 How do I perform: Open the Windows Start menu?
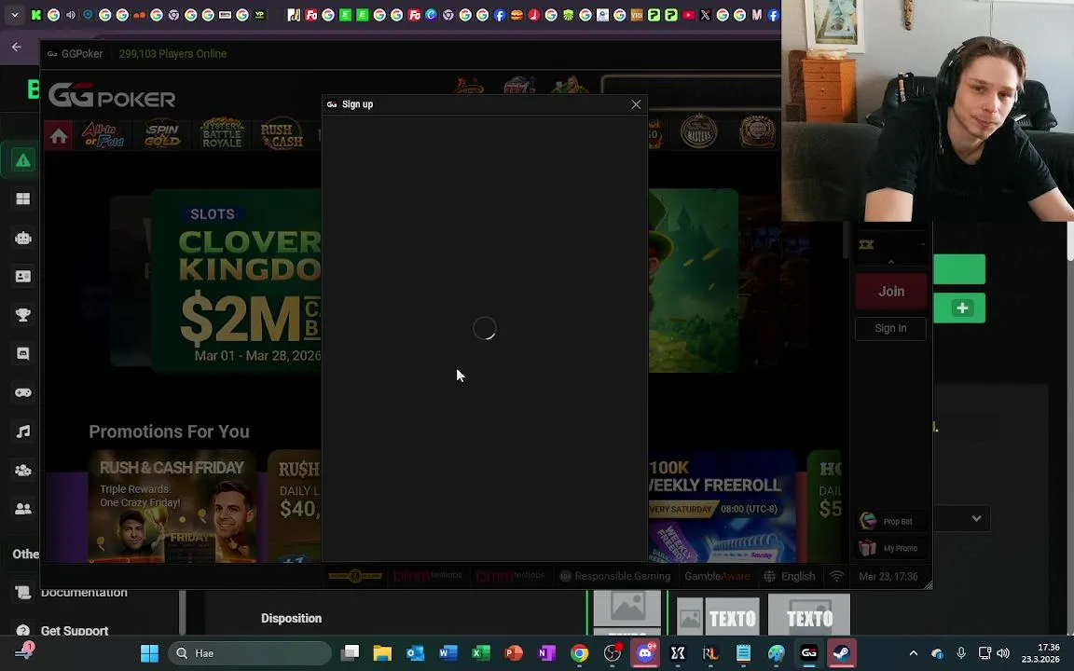click(x=149, y=653)
